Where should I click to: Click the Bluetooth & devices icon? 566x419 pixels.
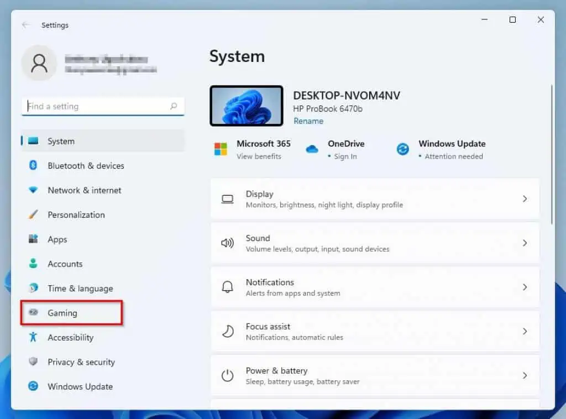33,165
